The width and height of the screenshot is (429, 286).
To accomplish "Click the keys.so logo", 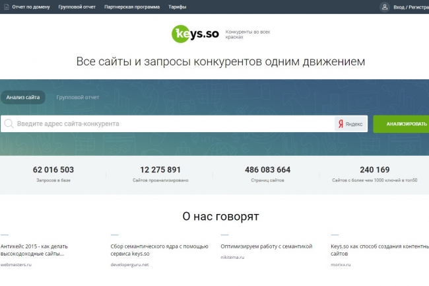I will [195, 34].
